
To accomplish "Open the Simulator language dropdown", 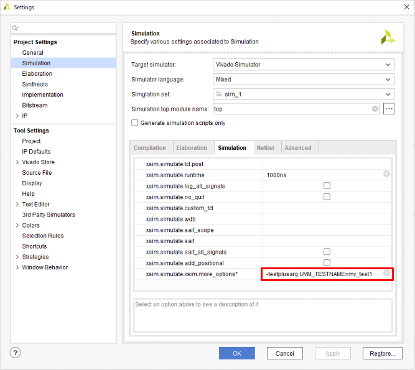I will coord(304,80).
